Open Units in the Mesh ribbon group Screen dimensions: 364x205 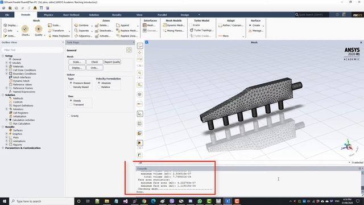[9, 36]
